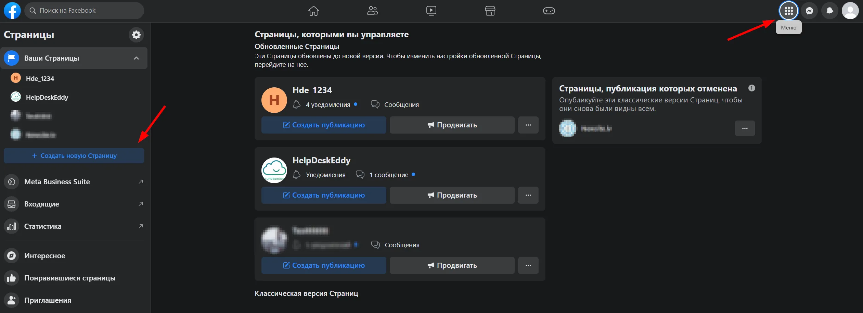The height and width of the screenshot is (313, 863).
Task: Click Создать публикацию for Hde_1234
Action: 324,125
